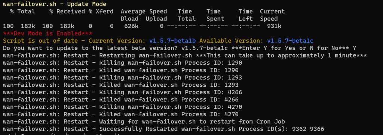
Task: Click the 'Killed' line for Process ID 4266
Action: click(x=121, y=99)
